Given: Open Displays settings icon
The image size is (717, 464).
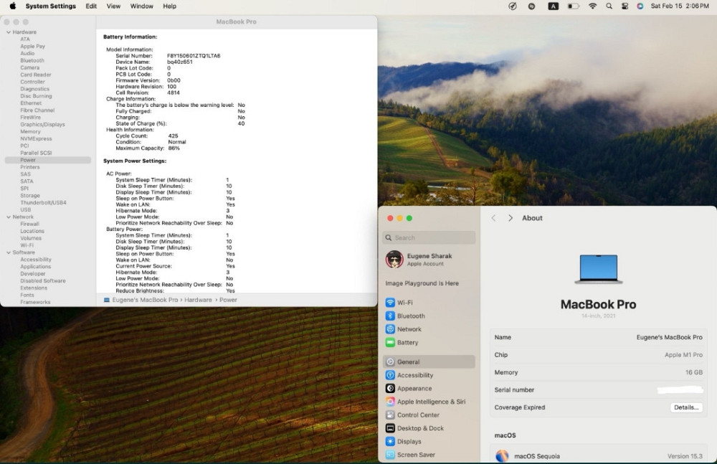Looking at the screenshot, I should pos(390,441).
